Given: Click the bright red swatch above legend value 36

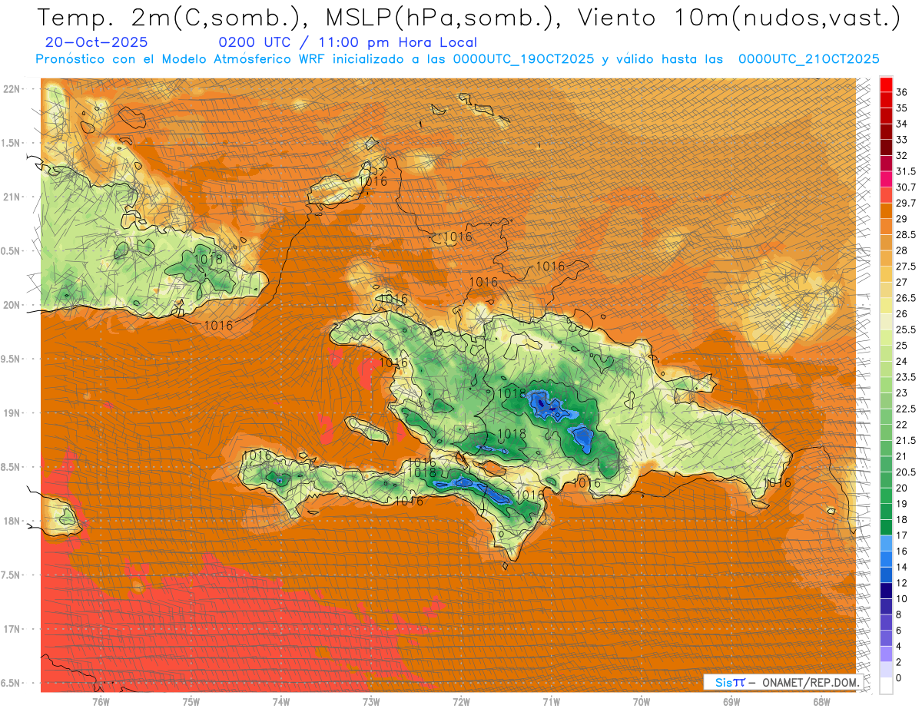Looking at the screenshot, I should 886,84.
